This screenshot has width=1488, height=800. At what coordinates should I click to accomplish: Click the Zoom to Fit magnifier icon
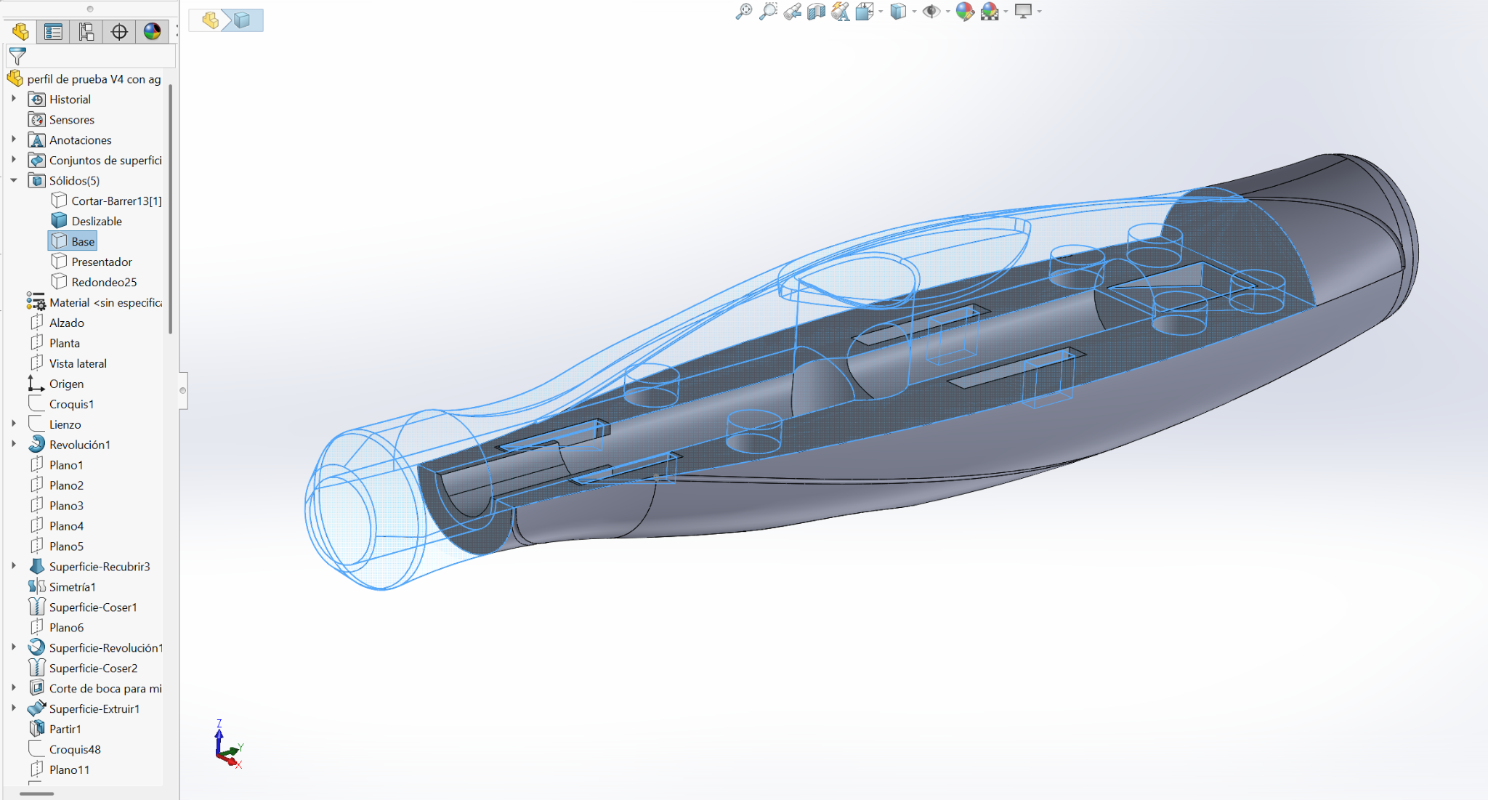pos(744,12)
